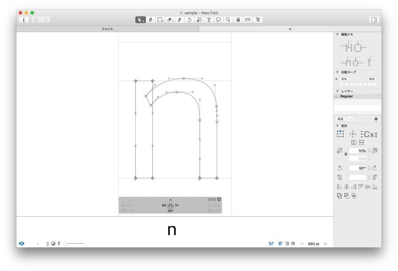Collapse the レイヤー section
Viewport: 398px width, 271px height.
[337, 91]
